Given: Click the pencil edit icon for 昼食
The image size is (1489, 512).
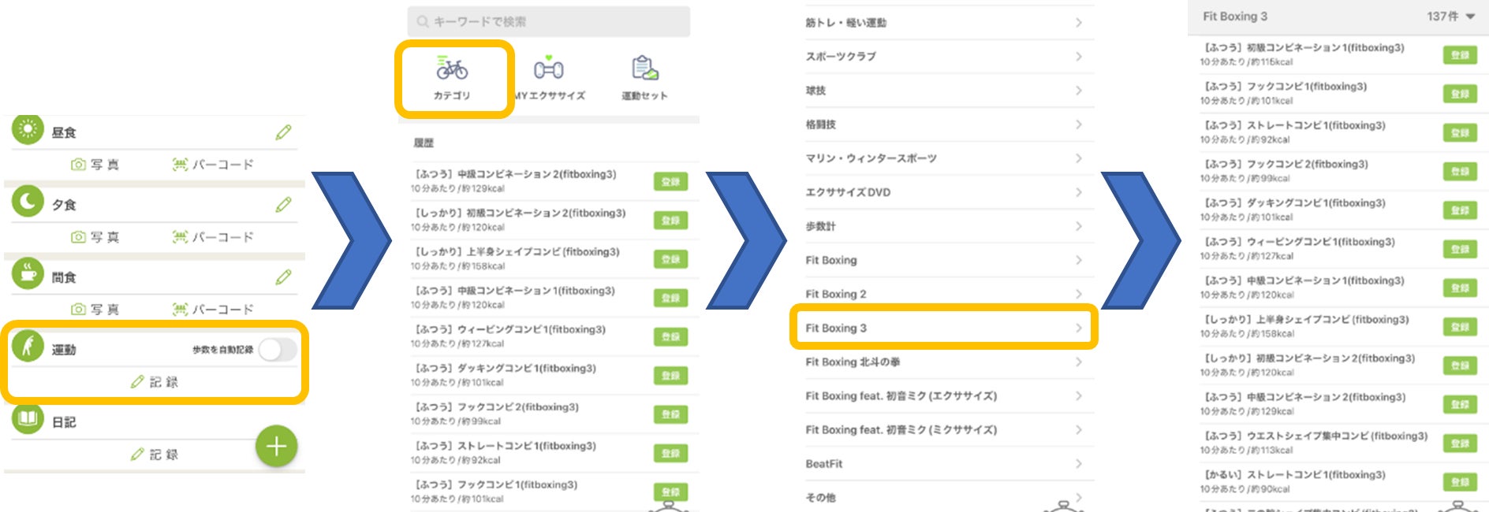Looking at the screenshot, I should (x=284, y=132).
